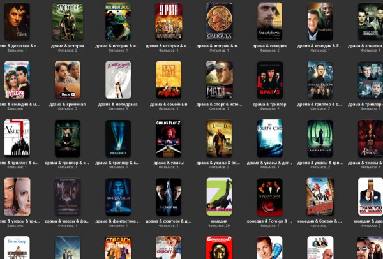Open the Shallow Grave poster
Image resolution: width=383 pixels, height=259 pixels.
270,196
